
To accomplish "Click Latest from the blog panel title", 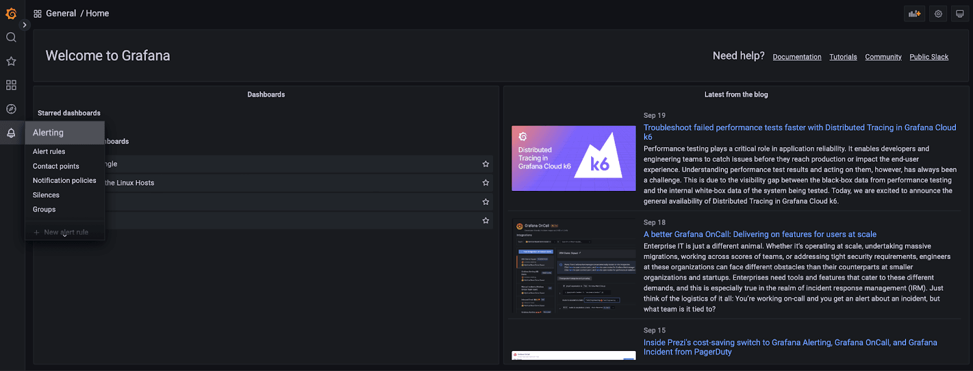I will point(736,94).
